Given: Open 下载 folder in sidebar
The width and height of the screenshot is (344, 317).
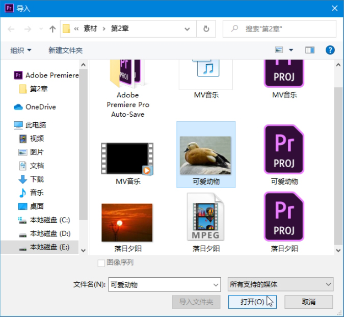Looking at the screenshot, I should pos(31,179).
